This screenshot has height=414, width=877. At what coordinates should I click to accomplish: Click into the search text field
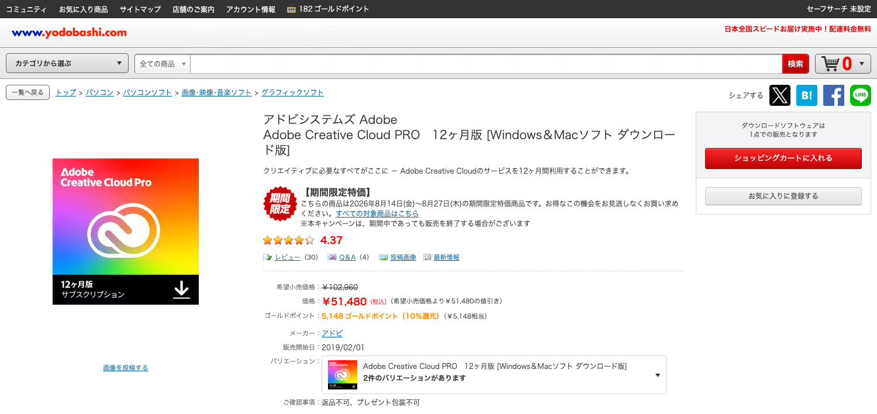coord(486,64)
